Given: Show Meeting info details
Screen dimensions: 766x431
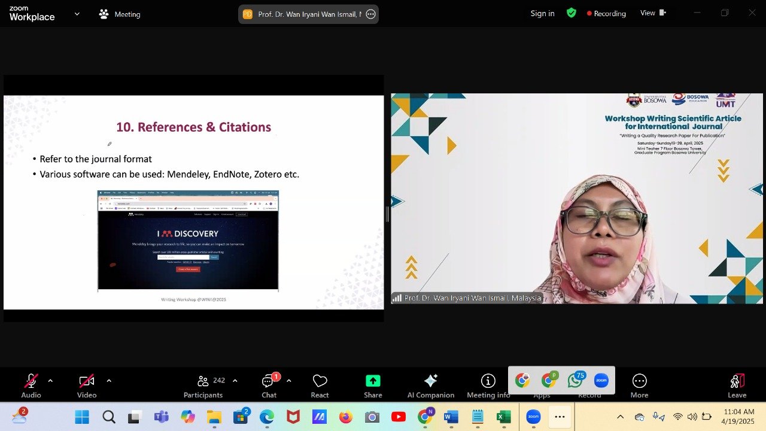Looking at the screenshot, I should pos(488,386).
